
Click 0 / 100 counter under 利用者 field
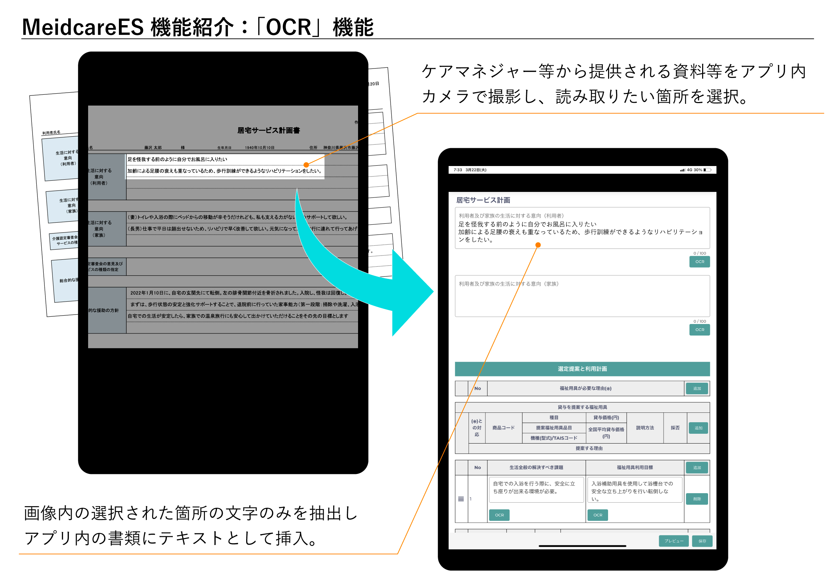[699, 253]
